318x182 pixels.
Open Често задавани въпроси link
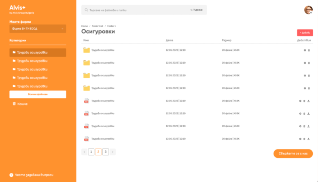[x=34, y=175]
